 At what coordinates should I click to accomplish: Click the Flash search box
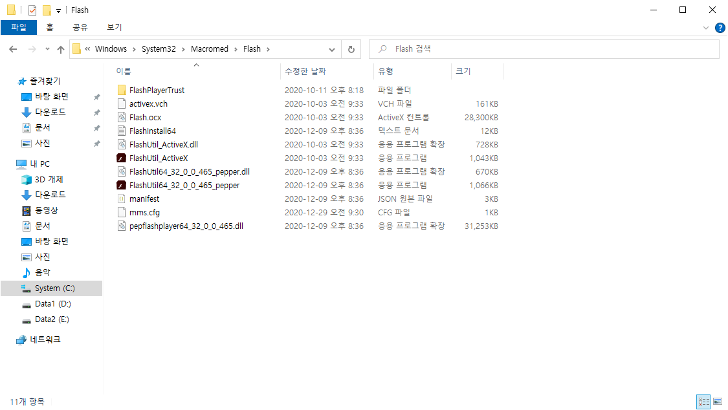click(x=544, y=49)
